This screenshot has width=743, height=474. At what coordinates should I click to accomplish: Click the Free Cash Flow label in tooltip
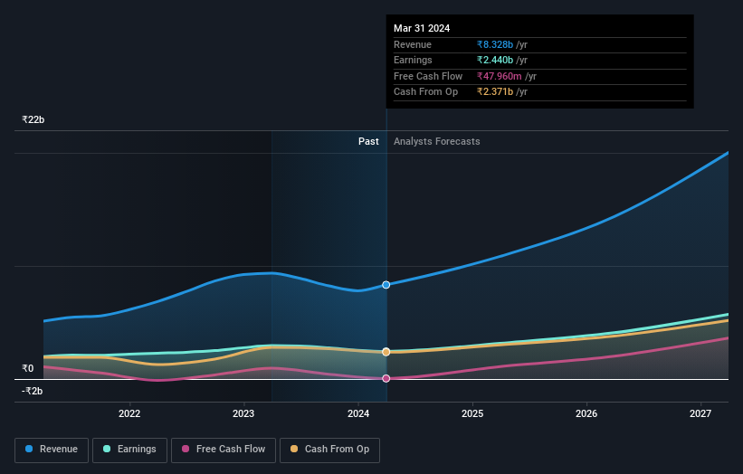coord(428,76)
